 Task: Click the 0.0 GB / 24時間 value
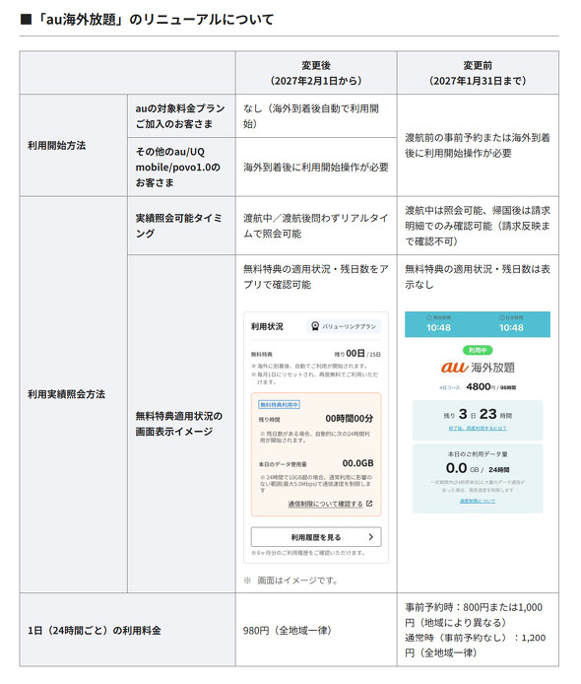pos(478,468)
